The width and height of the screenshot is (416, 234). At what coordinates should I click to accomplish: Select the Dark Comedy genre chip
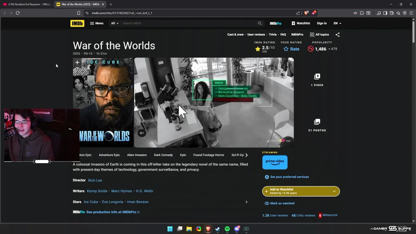pyautogui.click(x=163, y=155)
